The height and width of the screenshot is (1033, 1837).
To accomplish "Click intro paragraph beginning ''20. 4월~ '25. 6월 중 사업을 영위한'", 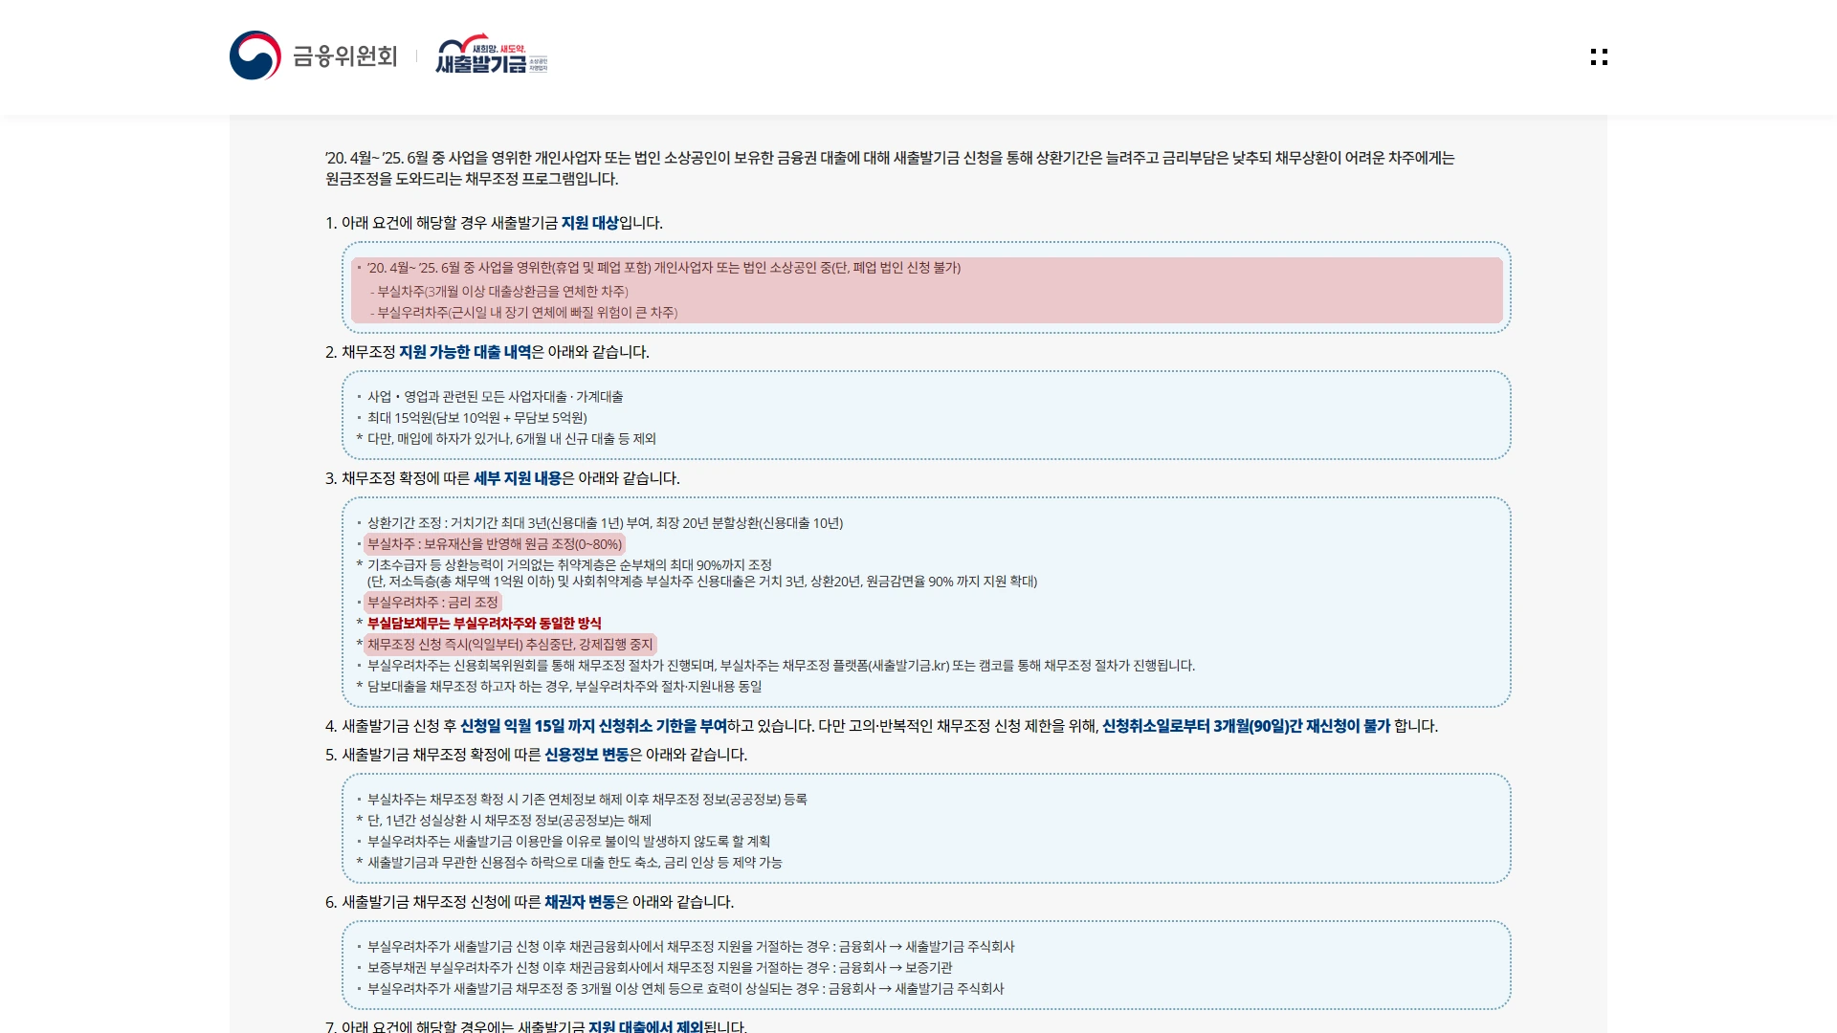I will pyautogui.click(x=890, y=168).
